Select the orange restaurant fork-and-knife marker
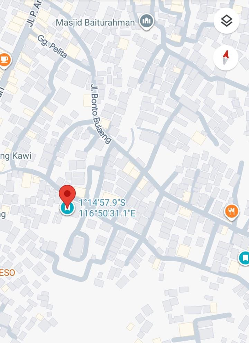This screenshot has height=343, width=249. pyautogui.click(x=232, y=212)
